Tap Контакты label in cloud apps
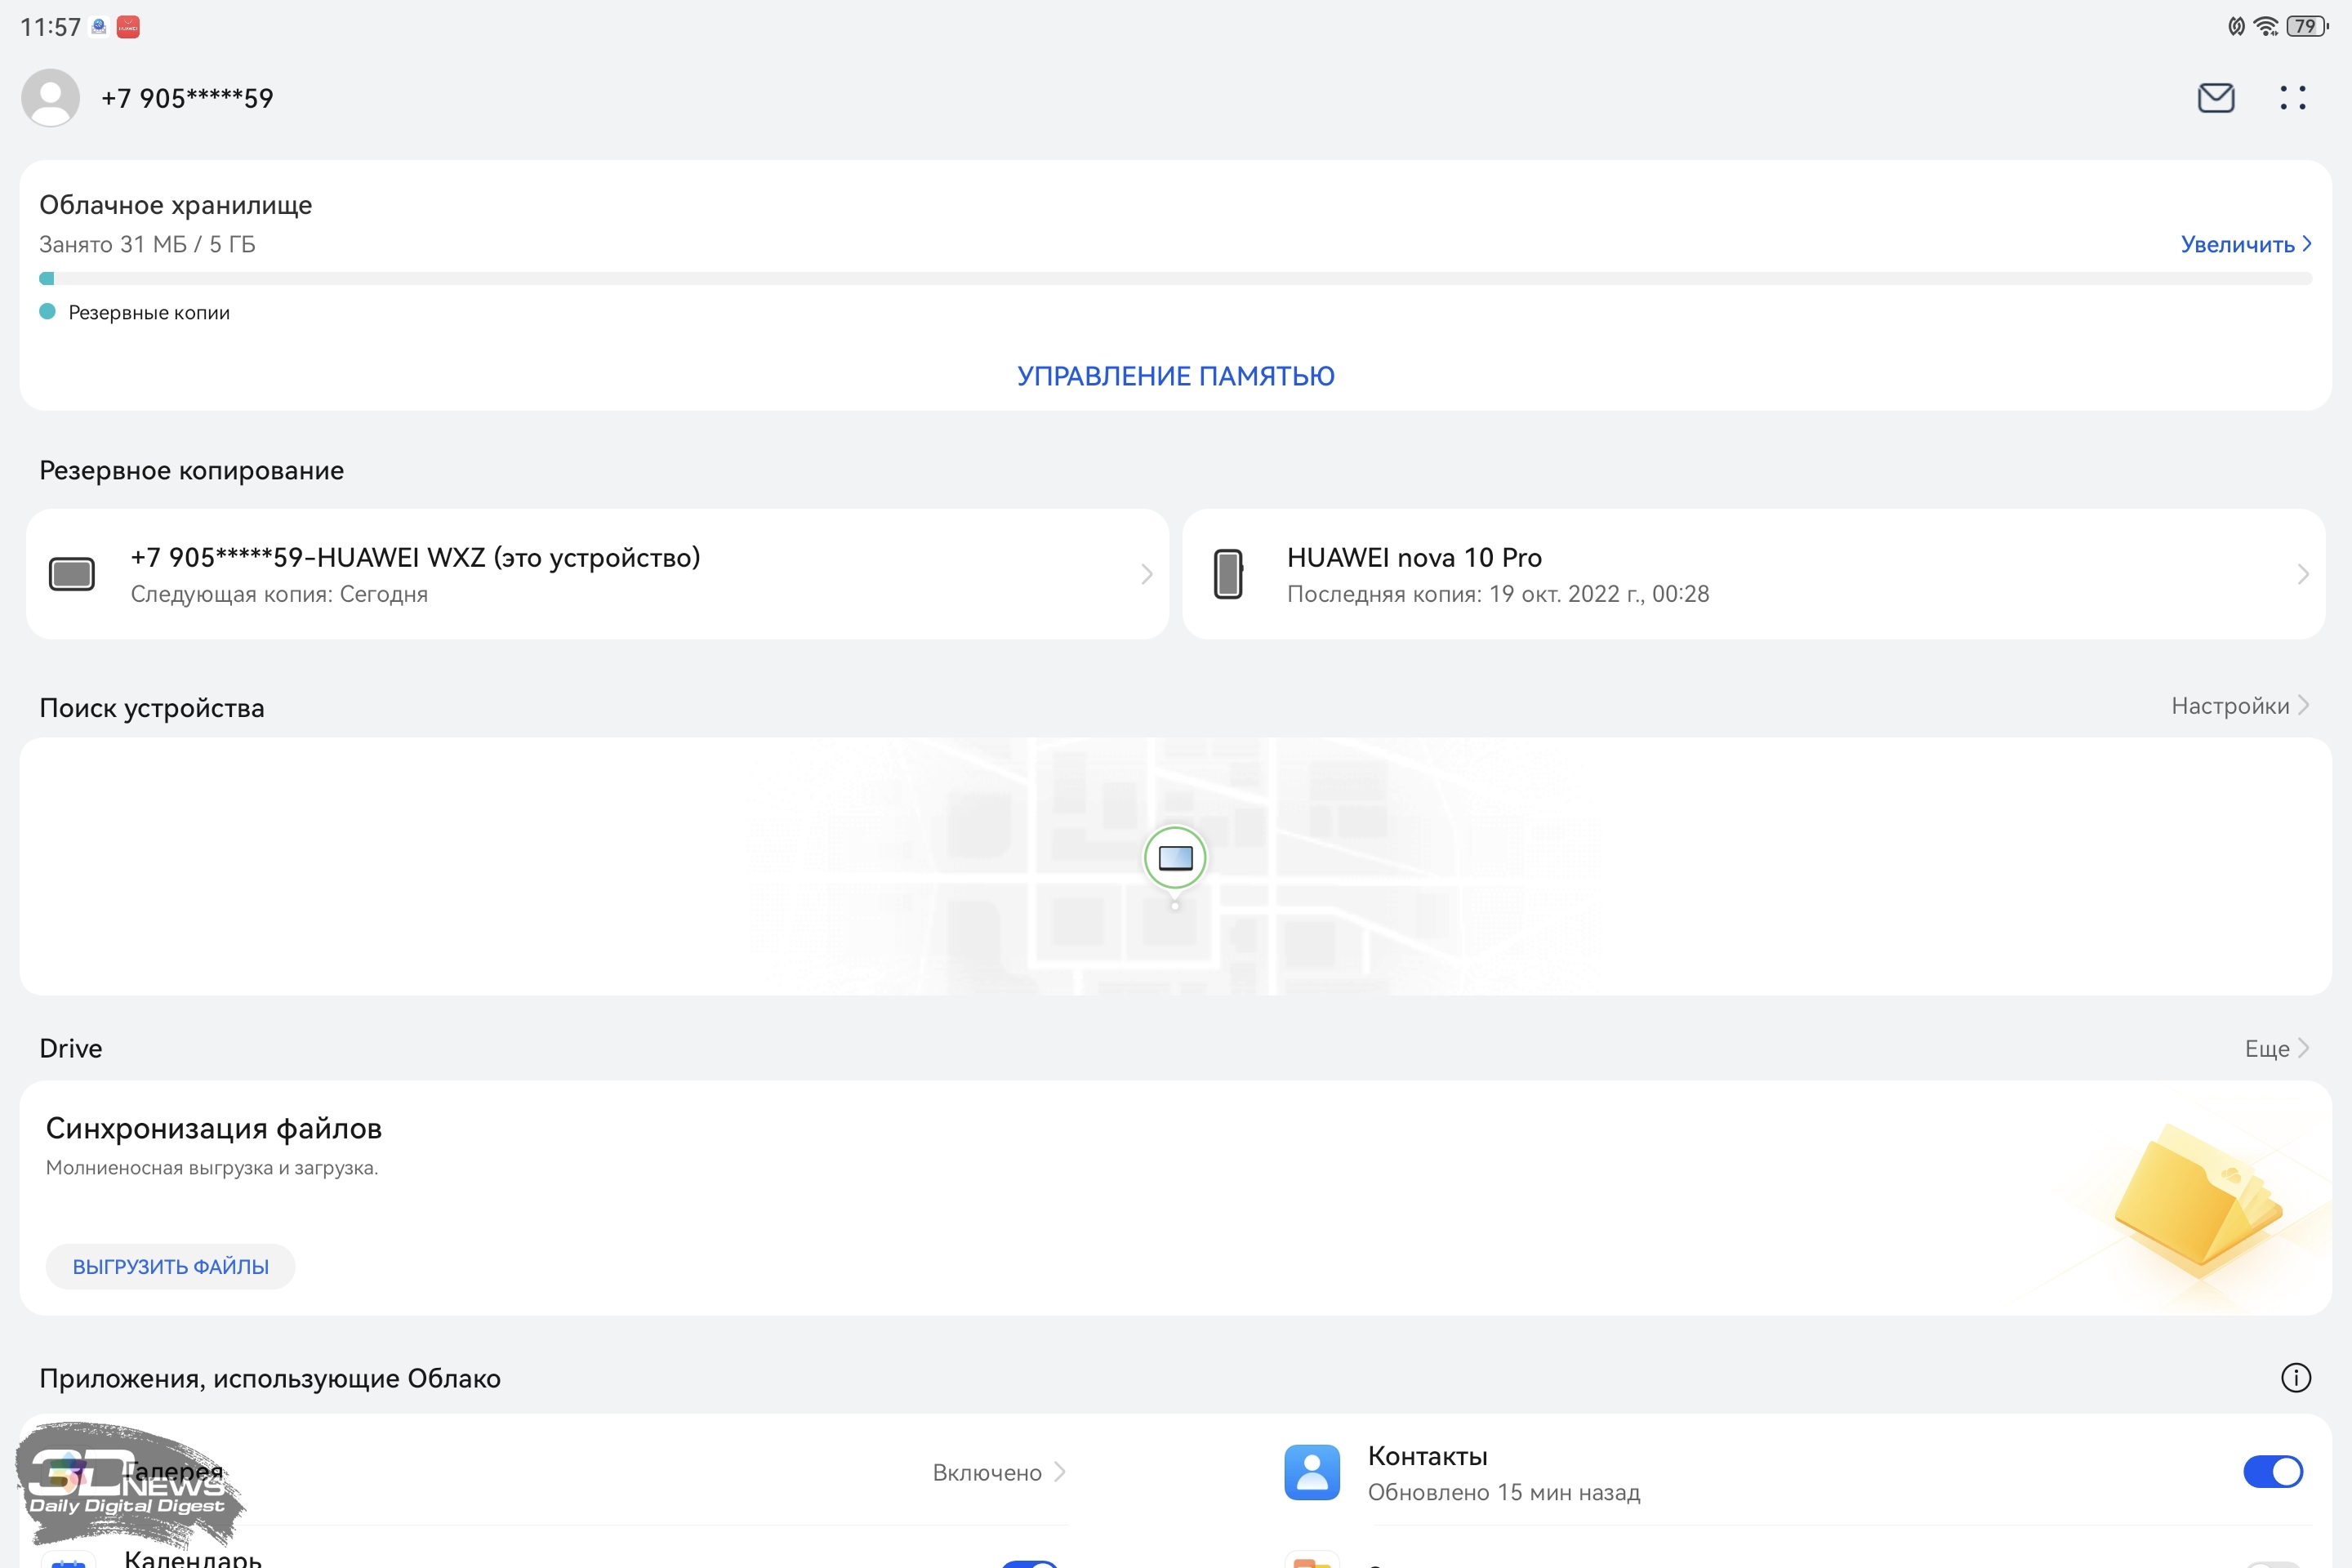The image size is (2352, 1568). point(1428,1456)
